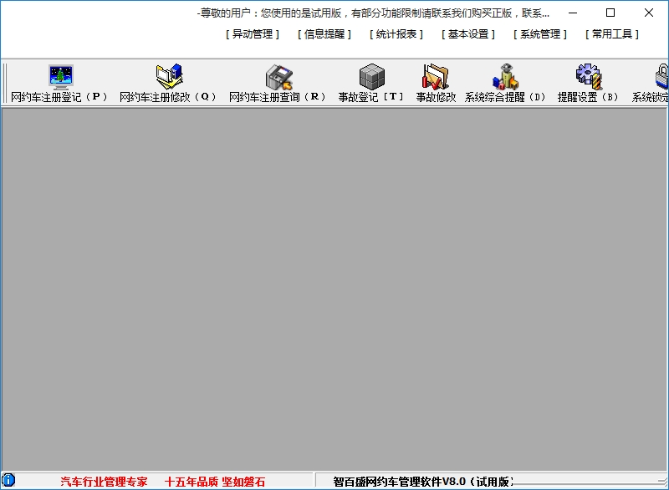Click the 网约车注册登记（P）label
Image resolution: width=669 pixels, height=490 pixels.
click(x=59, y=97)
